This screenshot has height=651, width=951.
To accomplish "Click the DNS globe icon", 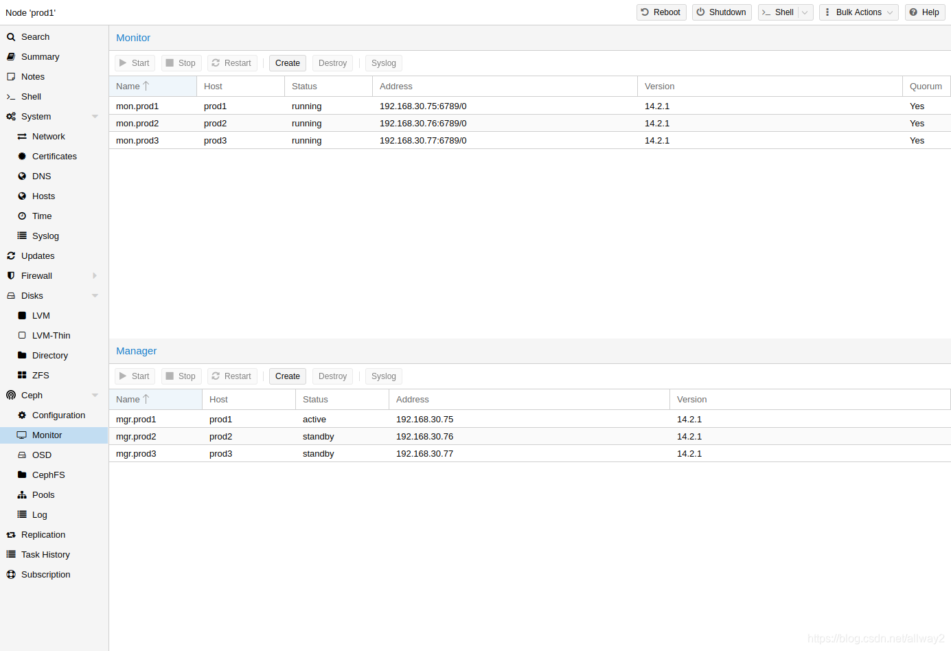I will click(x=22, y=176).
